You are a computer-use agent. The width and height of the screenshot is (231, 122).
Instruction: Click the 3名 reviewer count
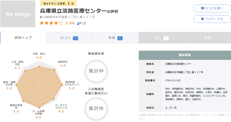pyautogui.click(x=84, y=23)
